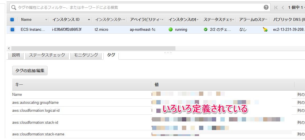The height and width of the screenshot is (140, 305).
Task: Open the availability zone column dropdown
Action: point(163,20)
